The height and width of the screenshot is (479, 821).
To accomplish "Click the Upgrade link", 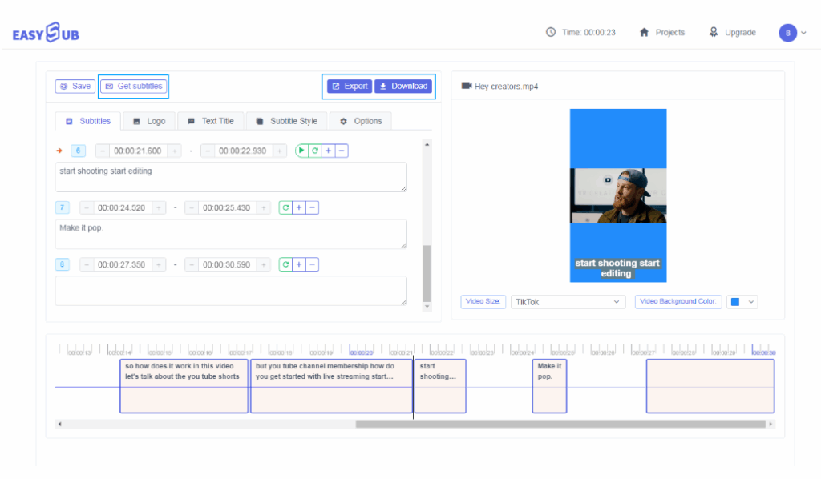I will tap(732, 33).
